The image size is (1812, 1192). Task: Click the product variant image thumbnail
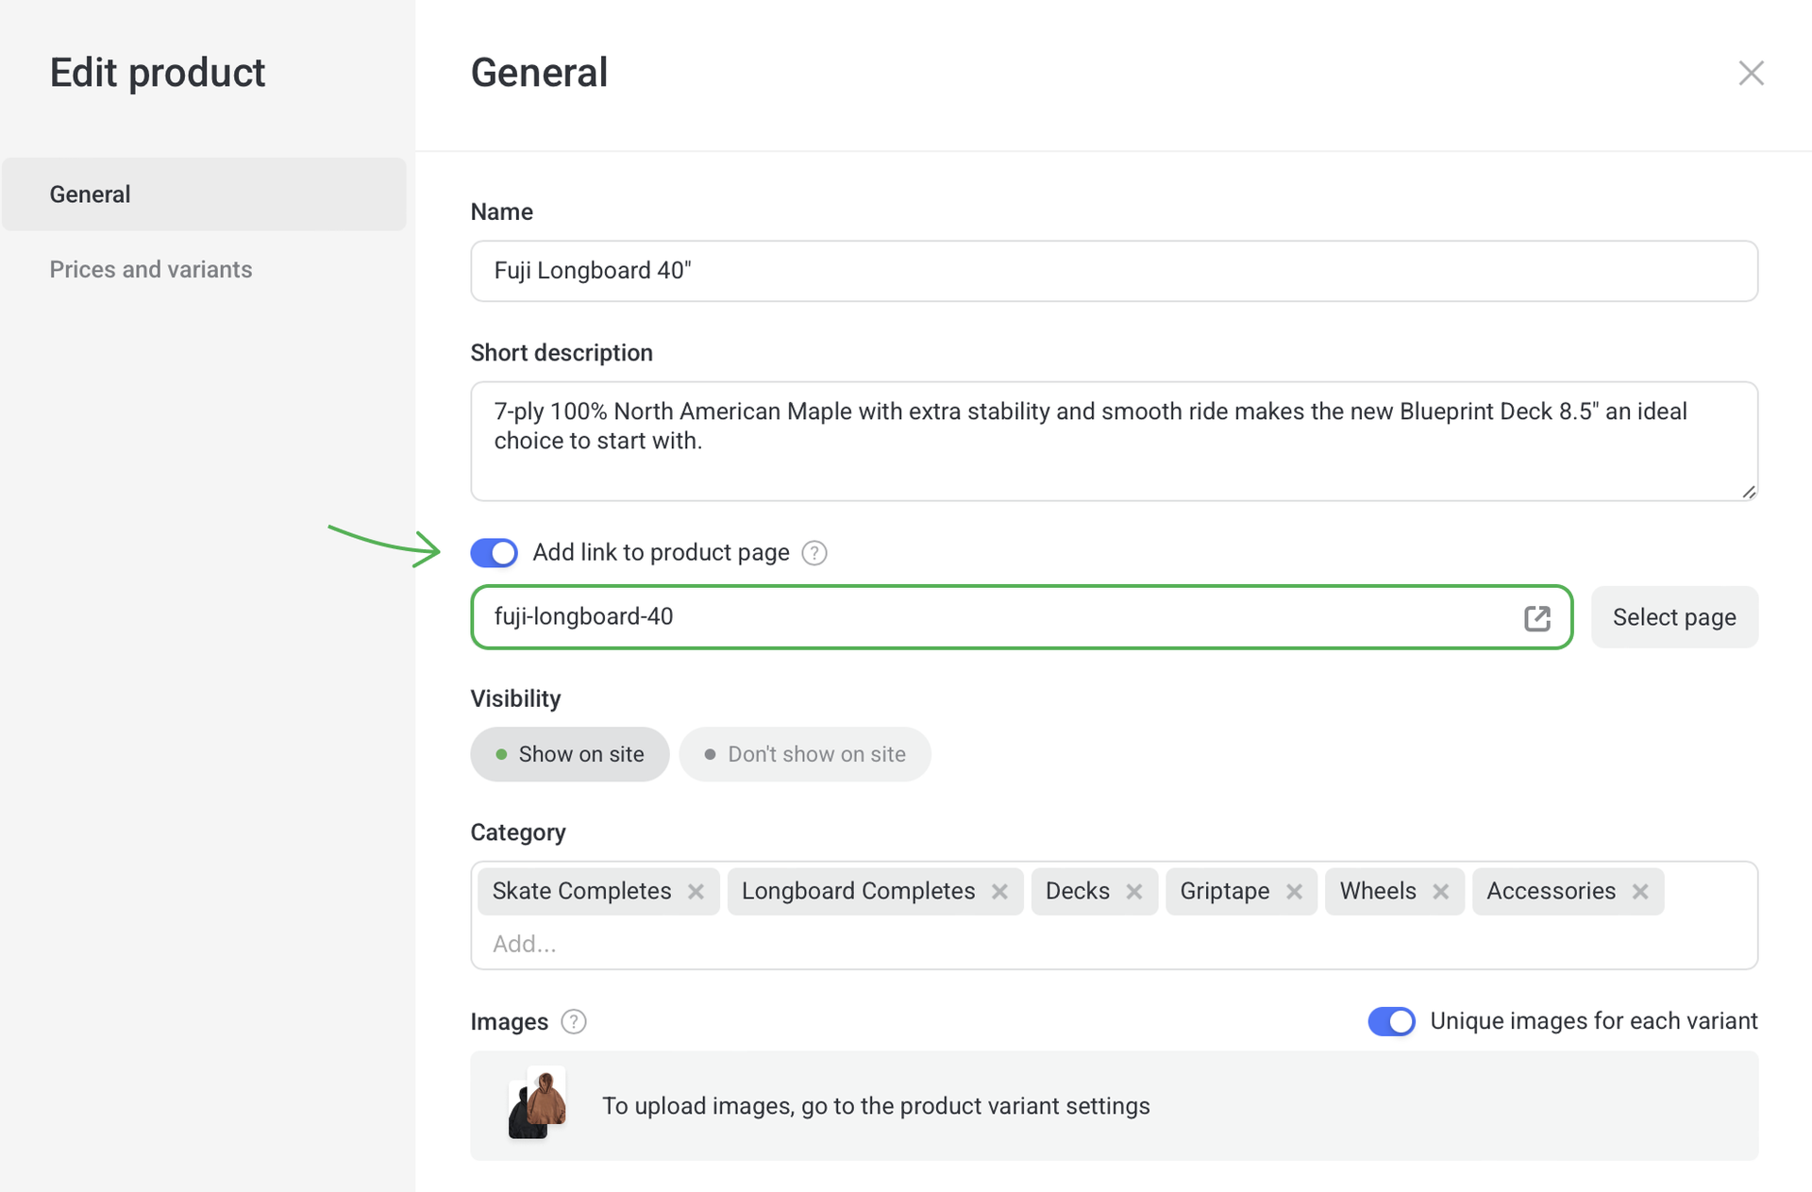click(x=537, y=1103)
